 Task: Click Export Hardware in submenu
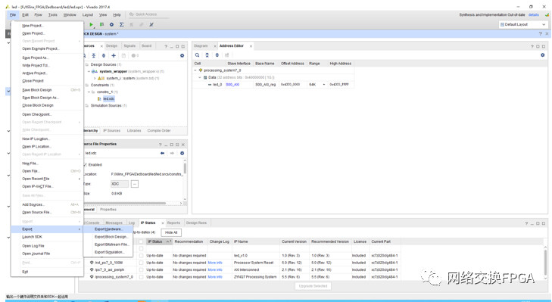pyautogui.click(x=108, y=229)
